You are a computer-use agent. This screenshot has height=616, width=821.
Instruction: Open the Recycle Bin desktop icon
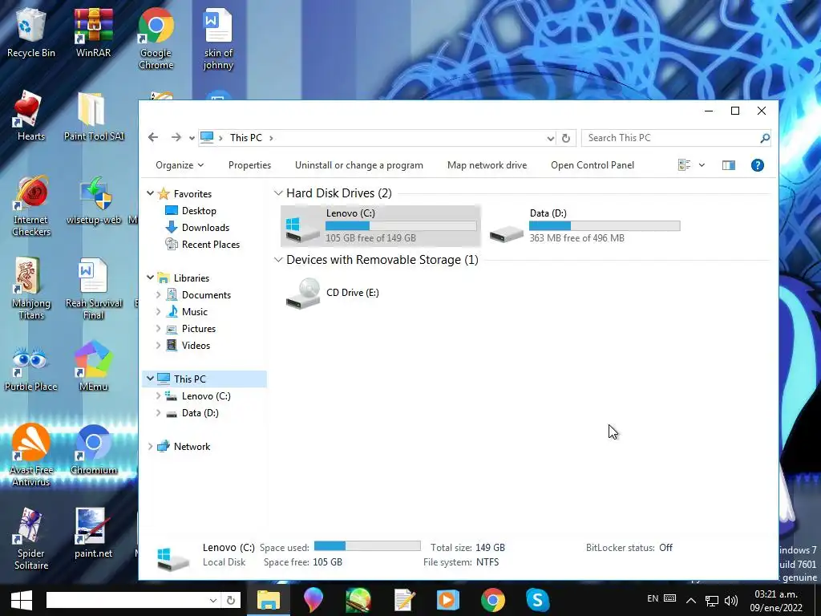tap(31, 32)
